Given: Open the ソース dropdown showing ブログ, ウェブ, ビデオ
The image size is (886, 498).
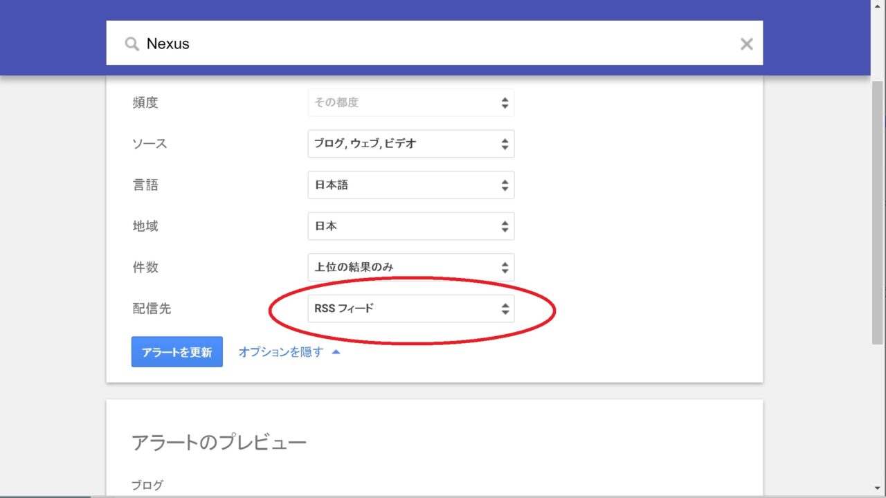Looking at the screenshot, I should [x=410, y=144].
